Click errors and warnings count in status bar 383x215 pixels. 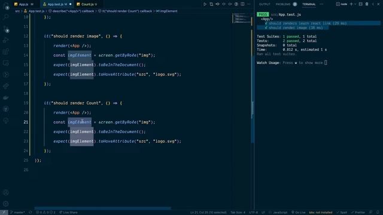[x=45, y=213]
